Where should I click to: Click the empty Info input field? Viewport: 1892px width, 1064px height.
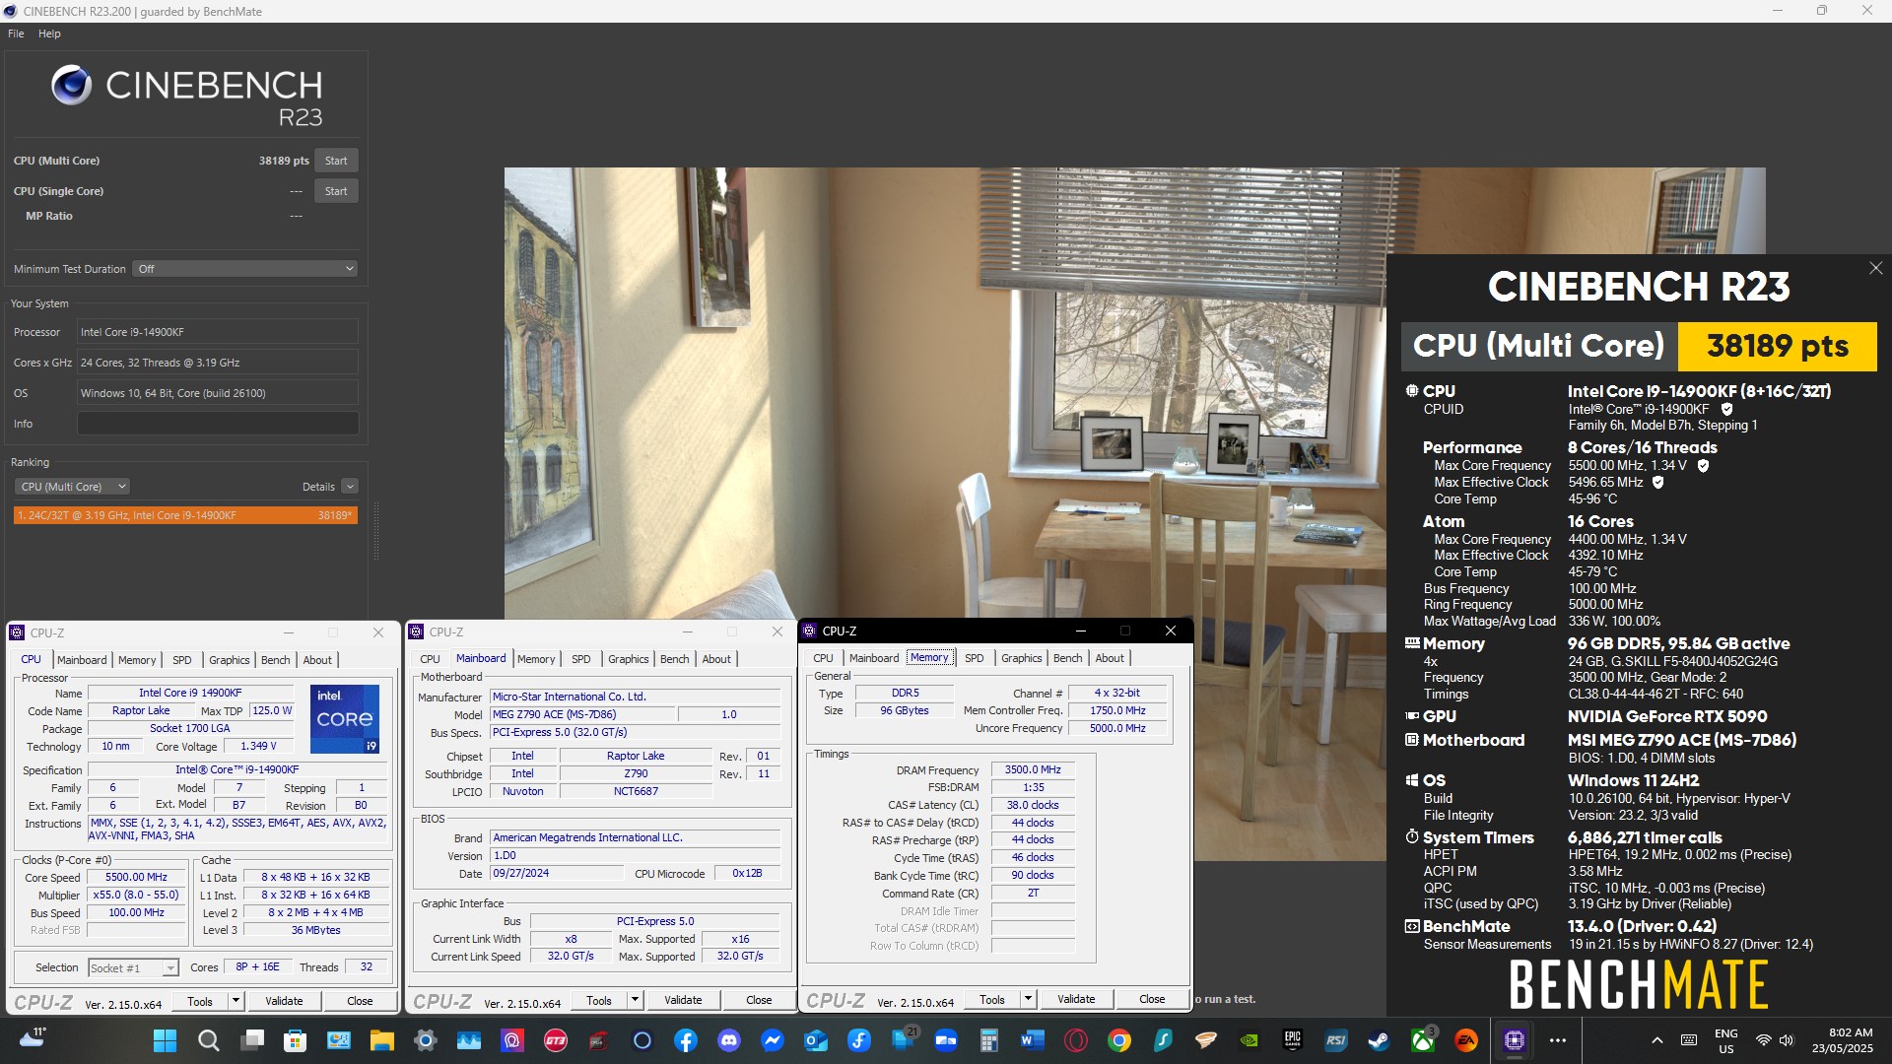218,424
